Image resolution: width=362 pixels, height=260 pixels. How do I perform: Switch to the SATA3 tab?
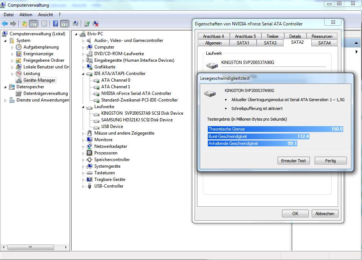click(270, 43)
